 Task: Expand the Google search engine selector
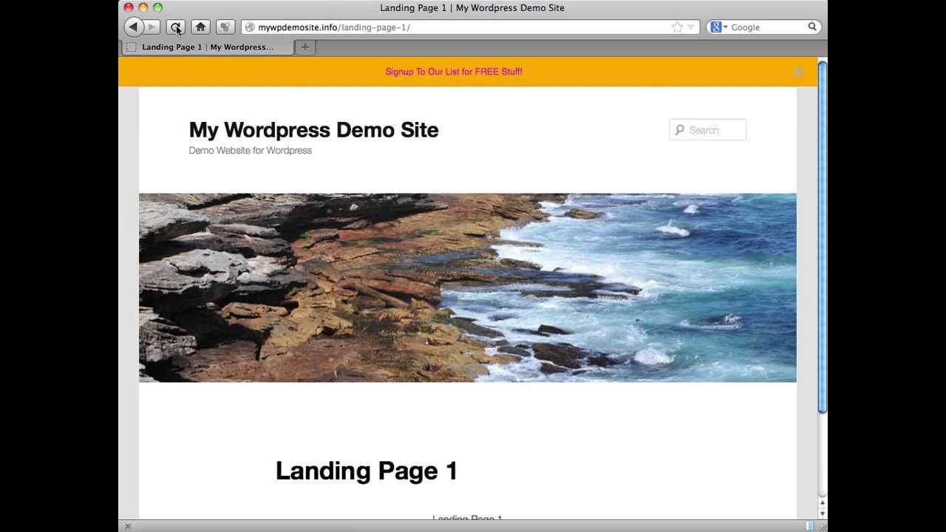[719, 27]
